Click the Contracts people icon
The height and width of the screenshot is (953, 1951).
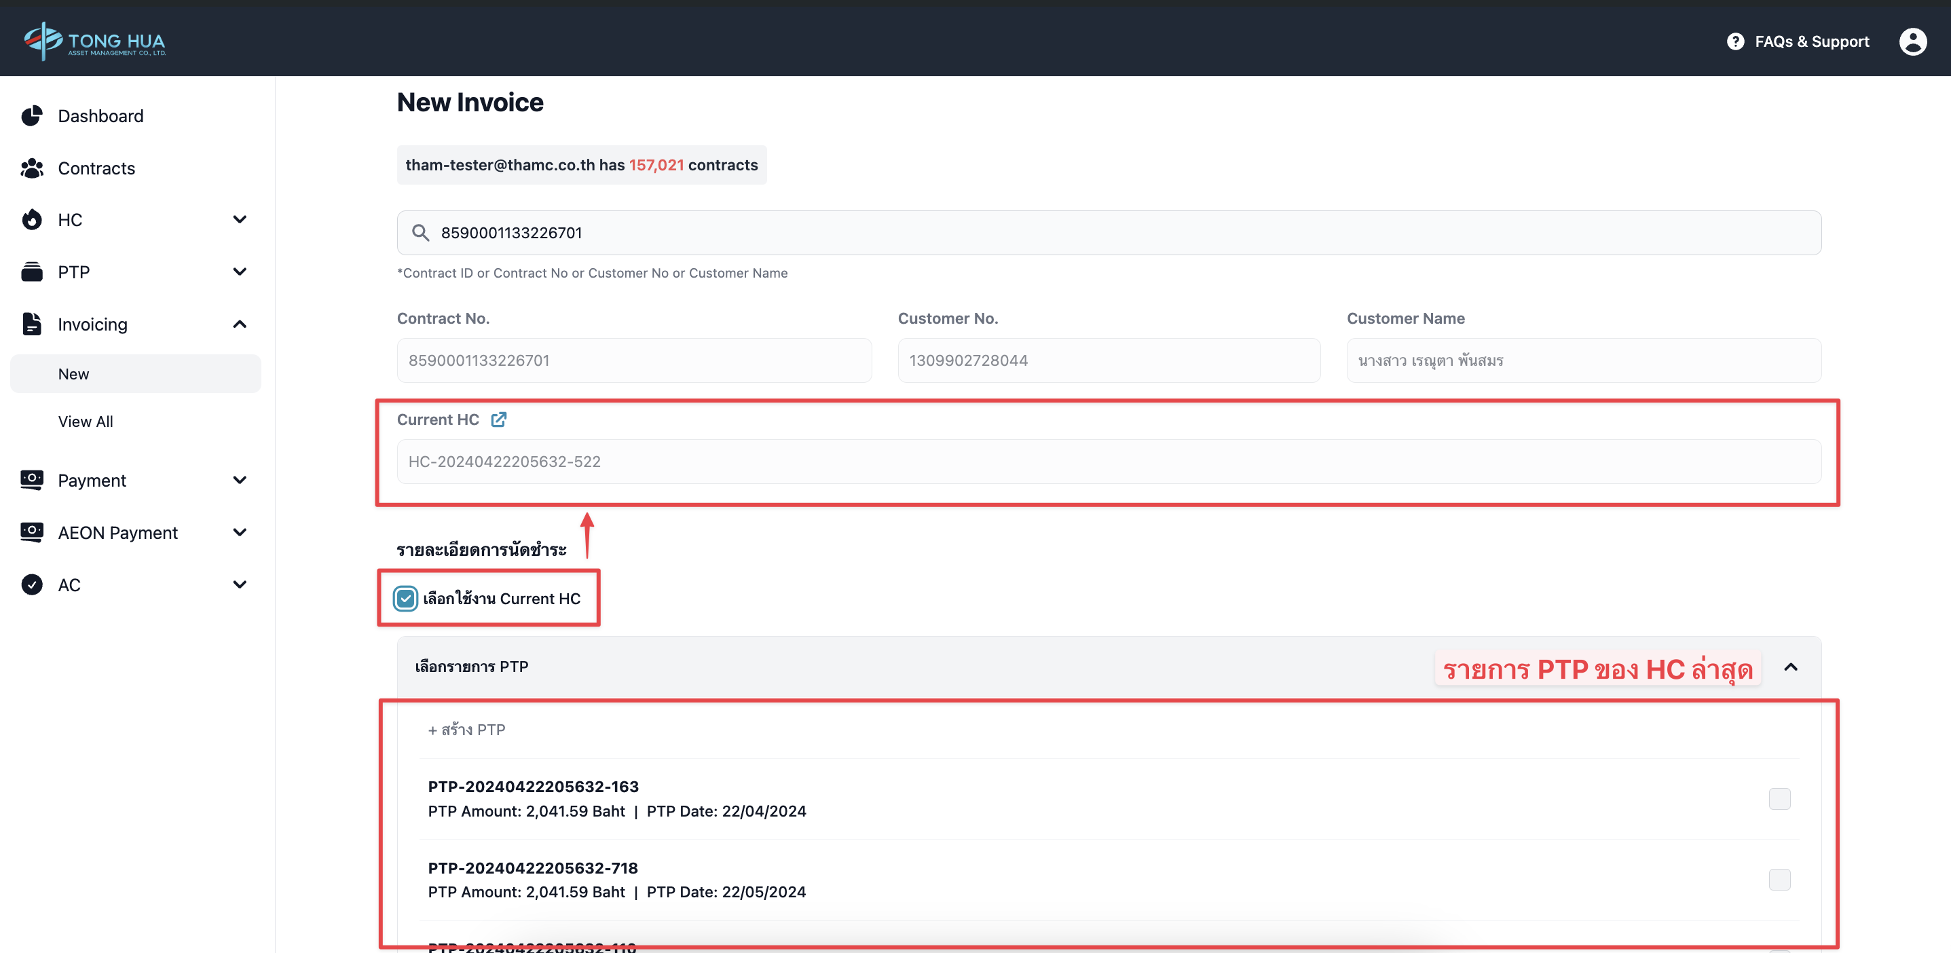[32, 168]
